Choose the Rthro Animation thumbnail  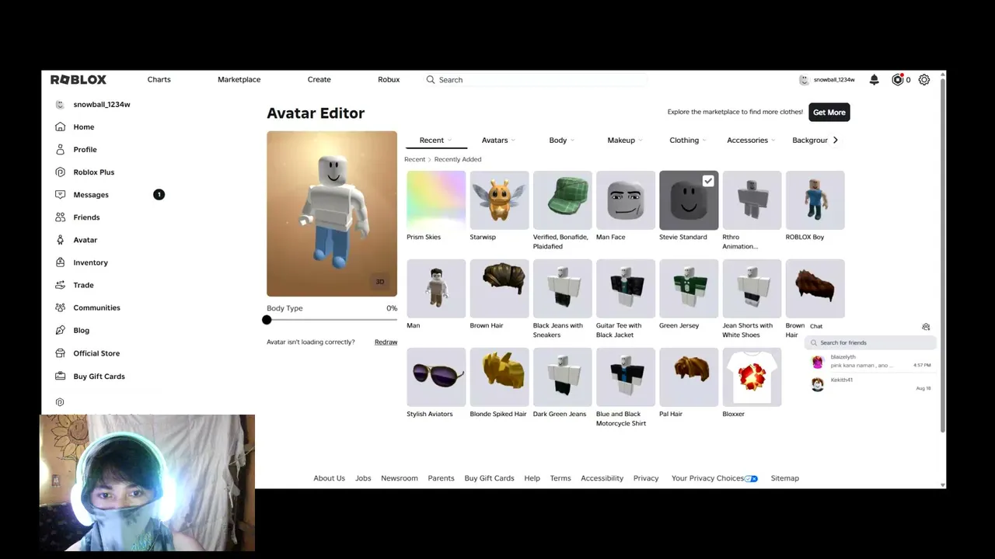[x=752, y=200]
